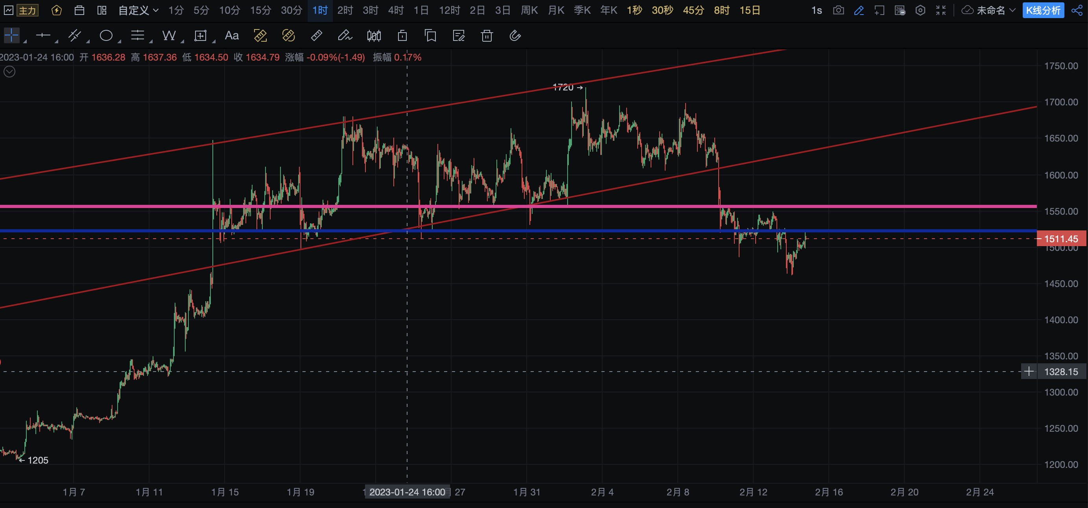Select the Fibonacci retracement lines tool
The width and height of the screenshot is (1088, 508).
pyautogui.click(x=137, y=35)
